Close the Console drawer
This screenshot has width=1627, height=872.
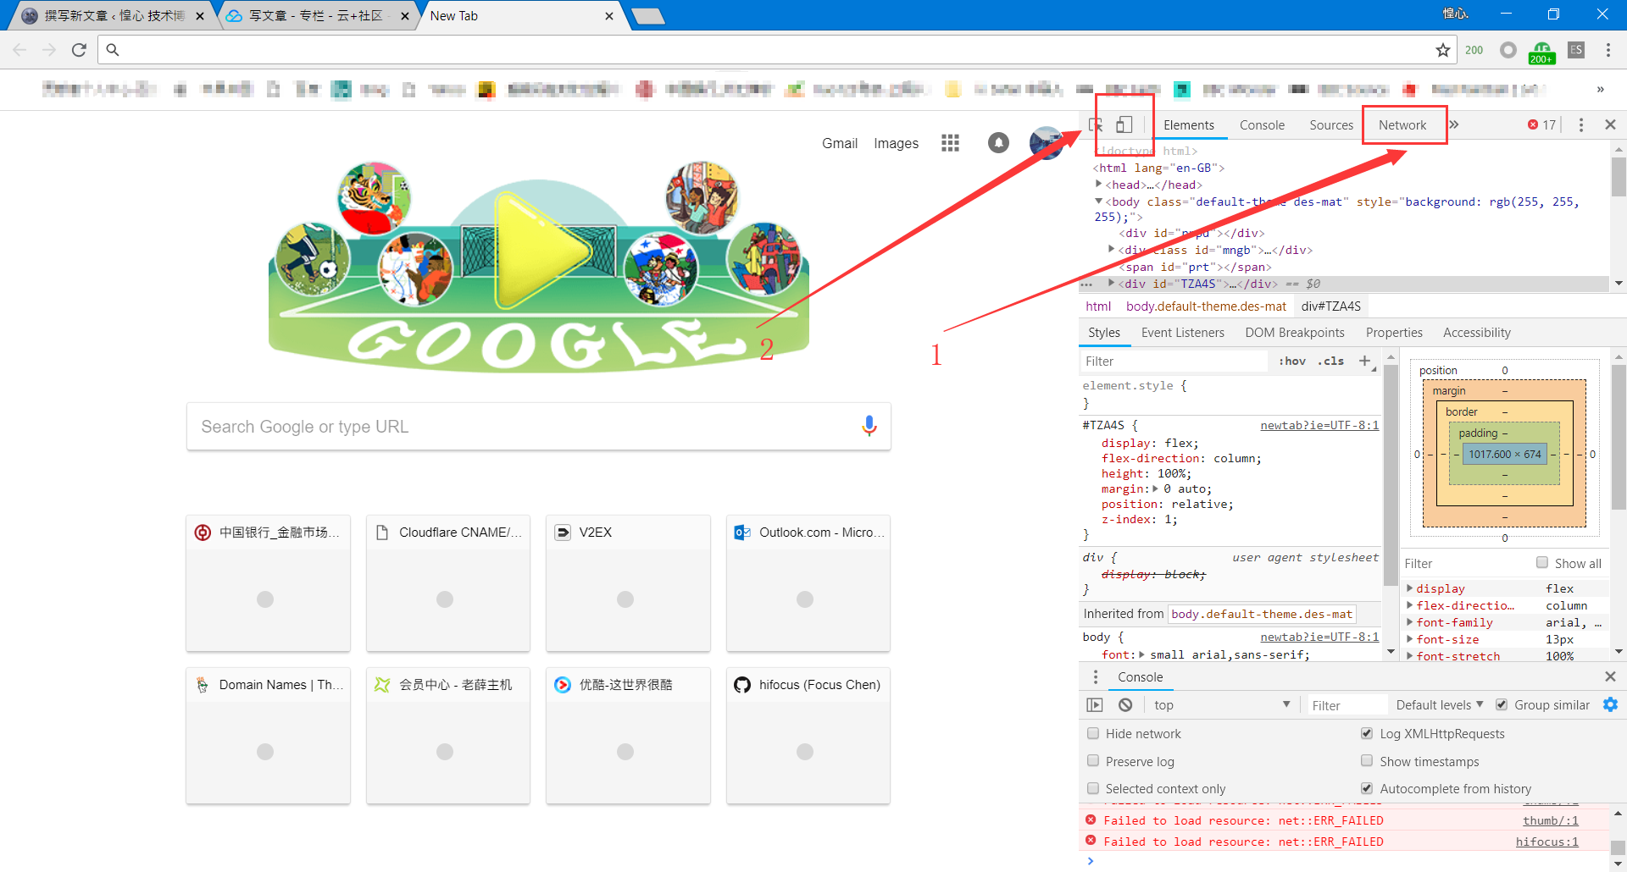pyautogui.click(x=1610, y=676)
